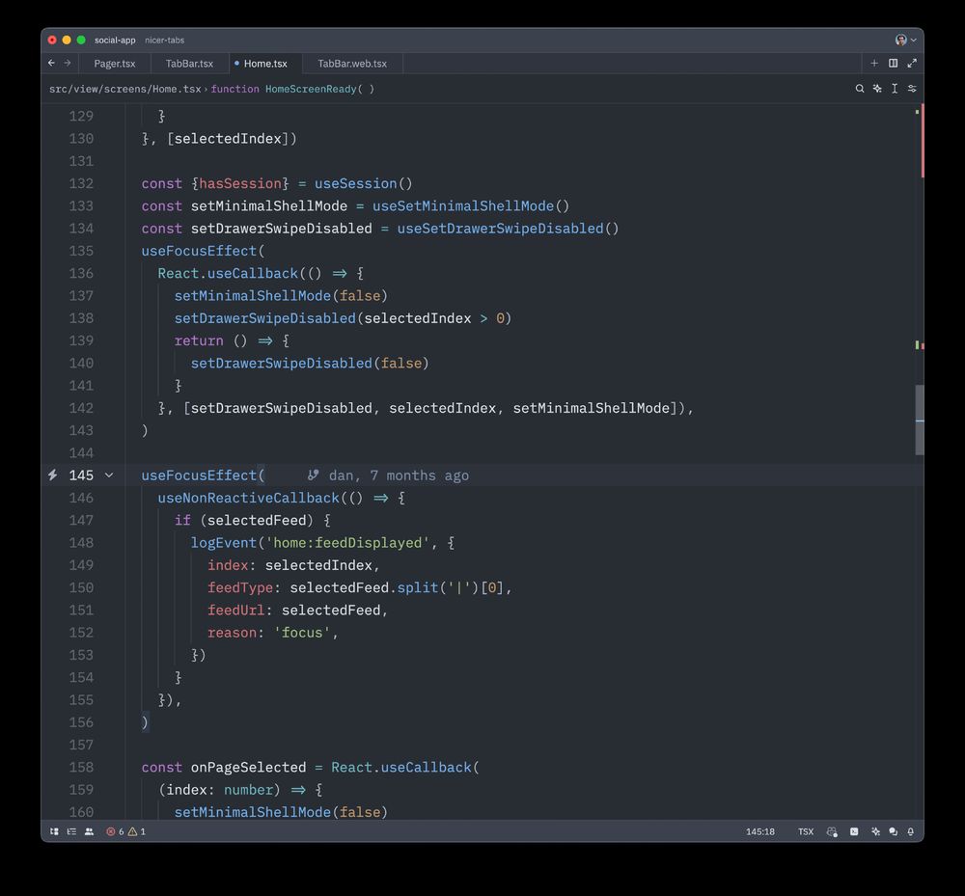The height and width of the screenshot is (896, 965).
Task: Switch to the TabBar.tsx tab
Action: 189,64
